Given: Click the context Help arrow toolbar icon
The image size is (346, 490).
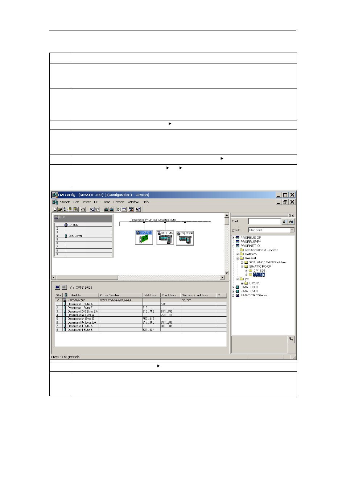Looking at the screenshot, I should click(x=138, y=209).
